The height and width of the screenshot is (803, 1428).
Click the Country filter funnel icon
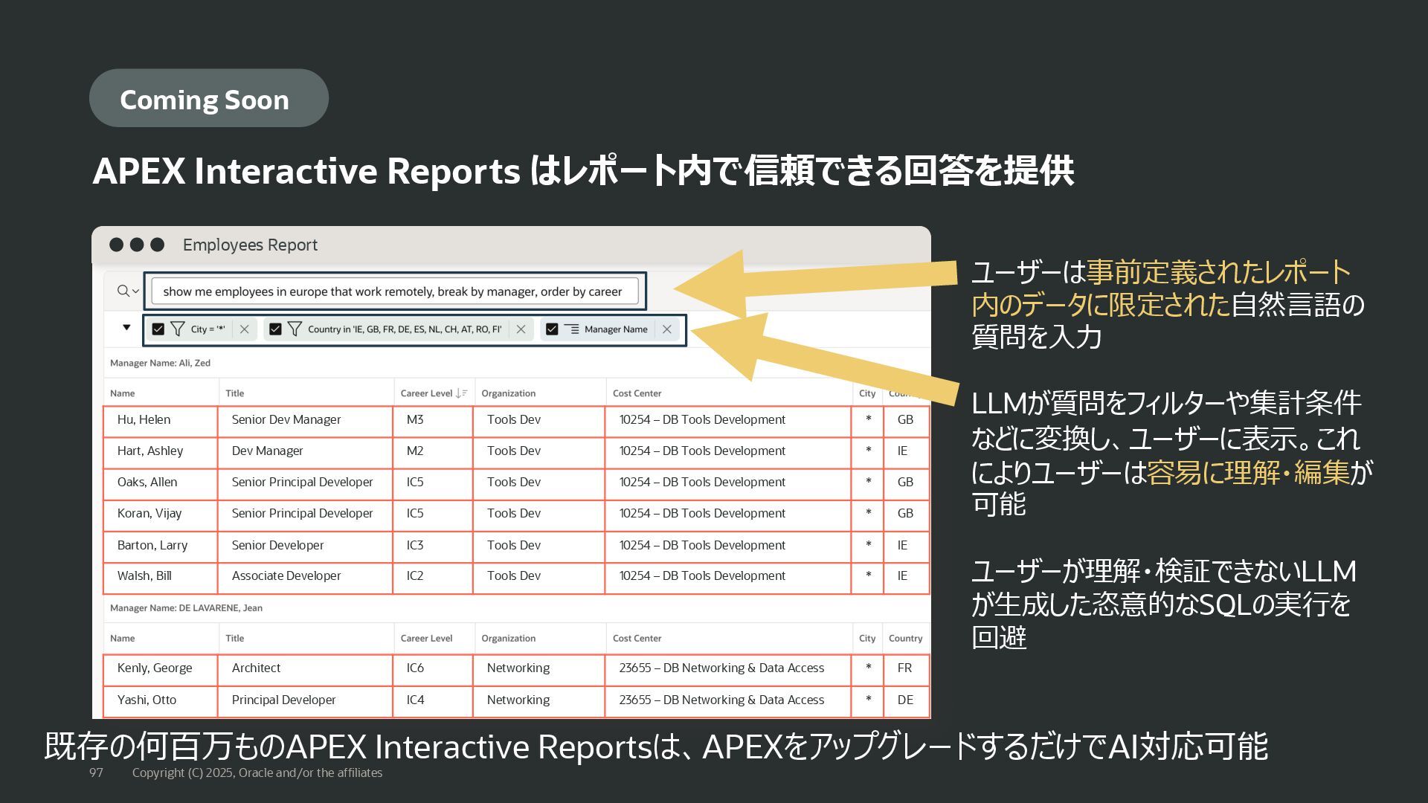click(x=295, y=329)
